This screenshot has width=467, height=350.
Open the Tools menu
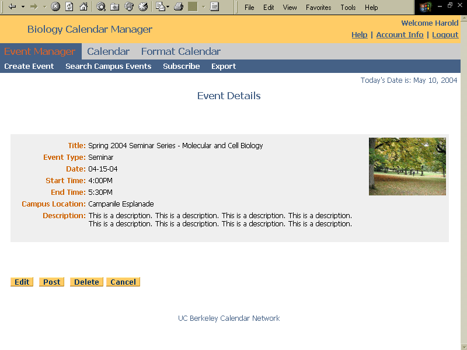tap(348, 8)
